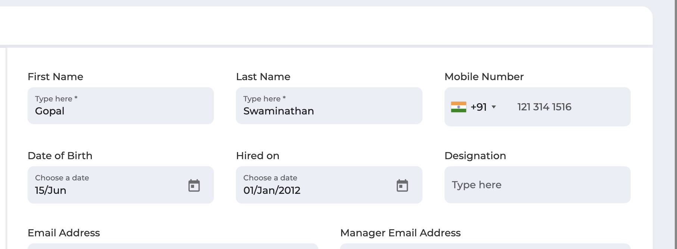
Task: Click the Date of Birth label
Action: pyautogui.click(x=60, y=156)
